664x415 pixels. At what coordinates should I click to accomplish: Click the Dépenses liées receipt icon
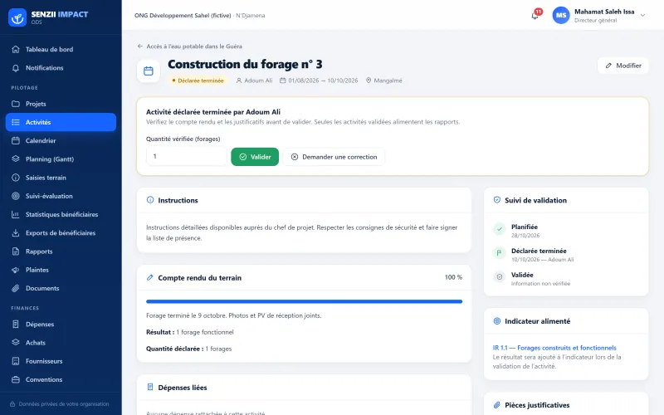point(150,387)
